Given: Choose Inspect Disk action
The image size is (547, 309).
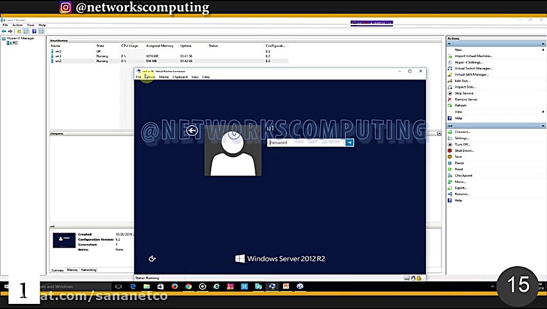Looking at the screenshot, I should pos(464,87).
